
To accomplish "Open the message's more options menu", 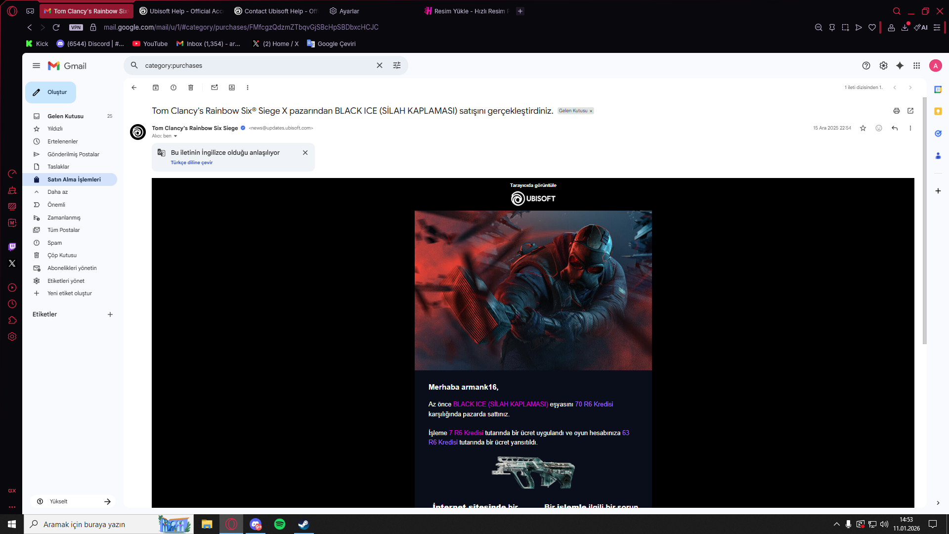I will (910, 128).
